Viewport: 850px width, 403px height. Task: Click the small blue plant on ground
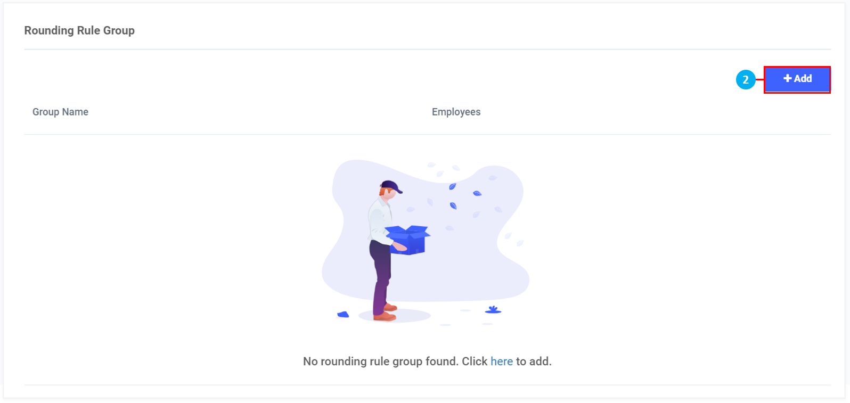pyautogui.click(x=493, y=309)
